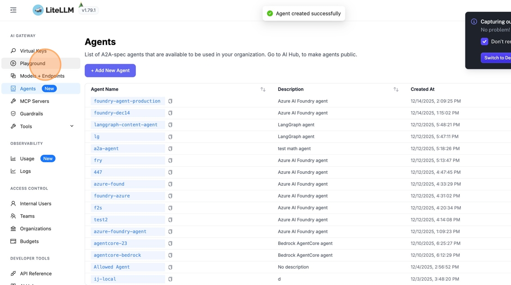Open the foundry-dec14 agent

pos(112,113)
